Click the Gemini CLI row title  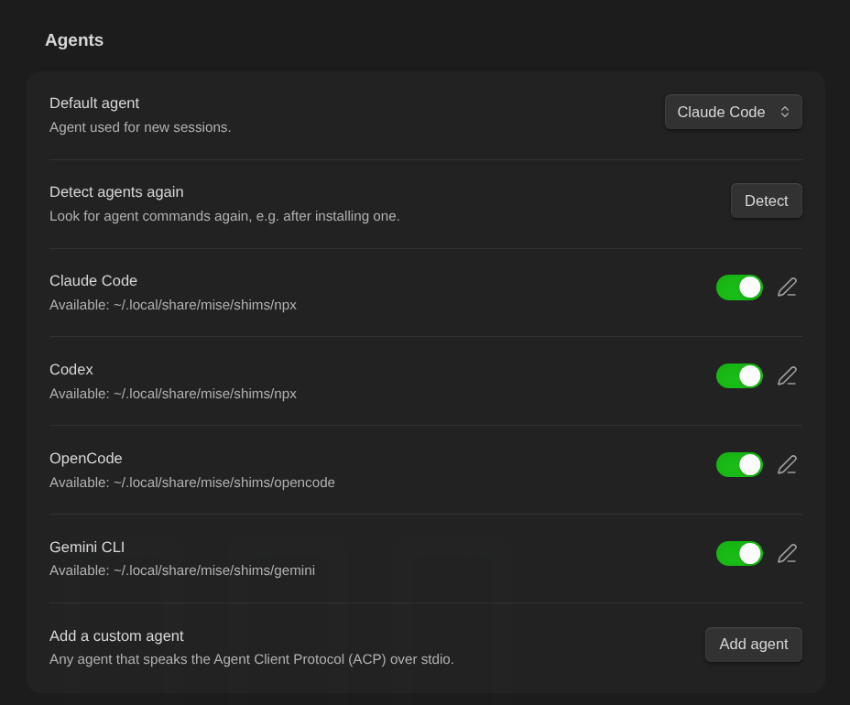[x=87, y=548]
